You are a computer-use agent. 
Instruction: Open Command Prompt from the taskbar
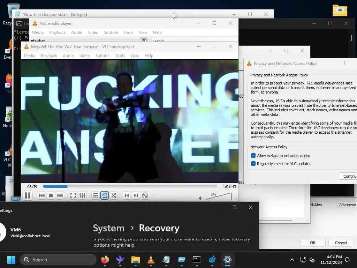(197, 260)
